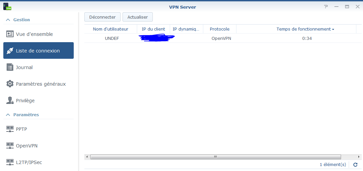
Task: Open PPTP settings
Action: (x=39, y=129)
